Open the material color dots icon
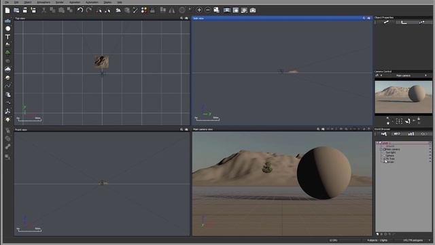 click(144, 11)
